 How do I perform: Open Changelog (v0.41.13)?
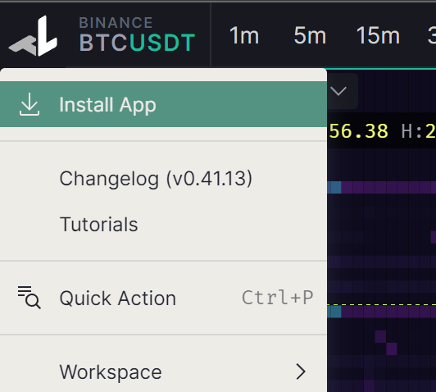click(156, 178)
